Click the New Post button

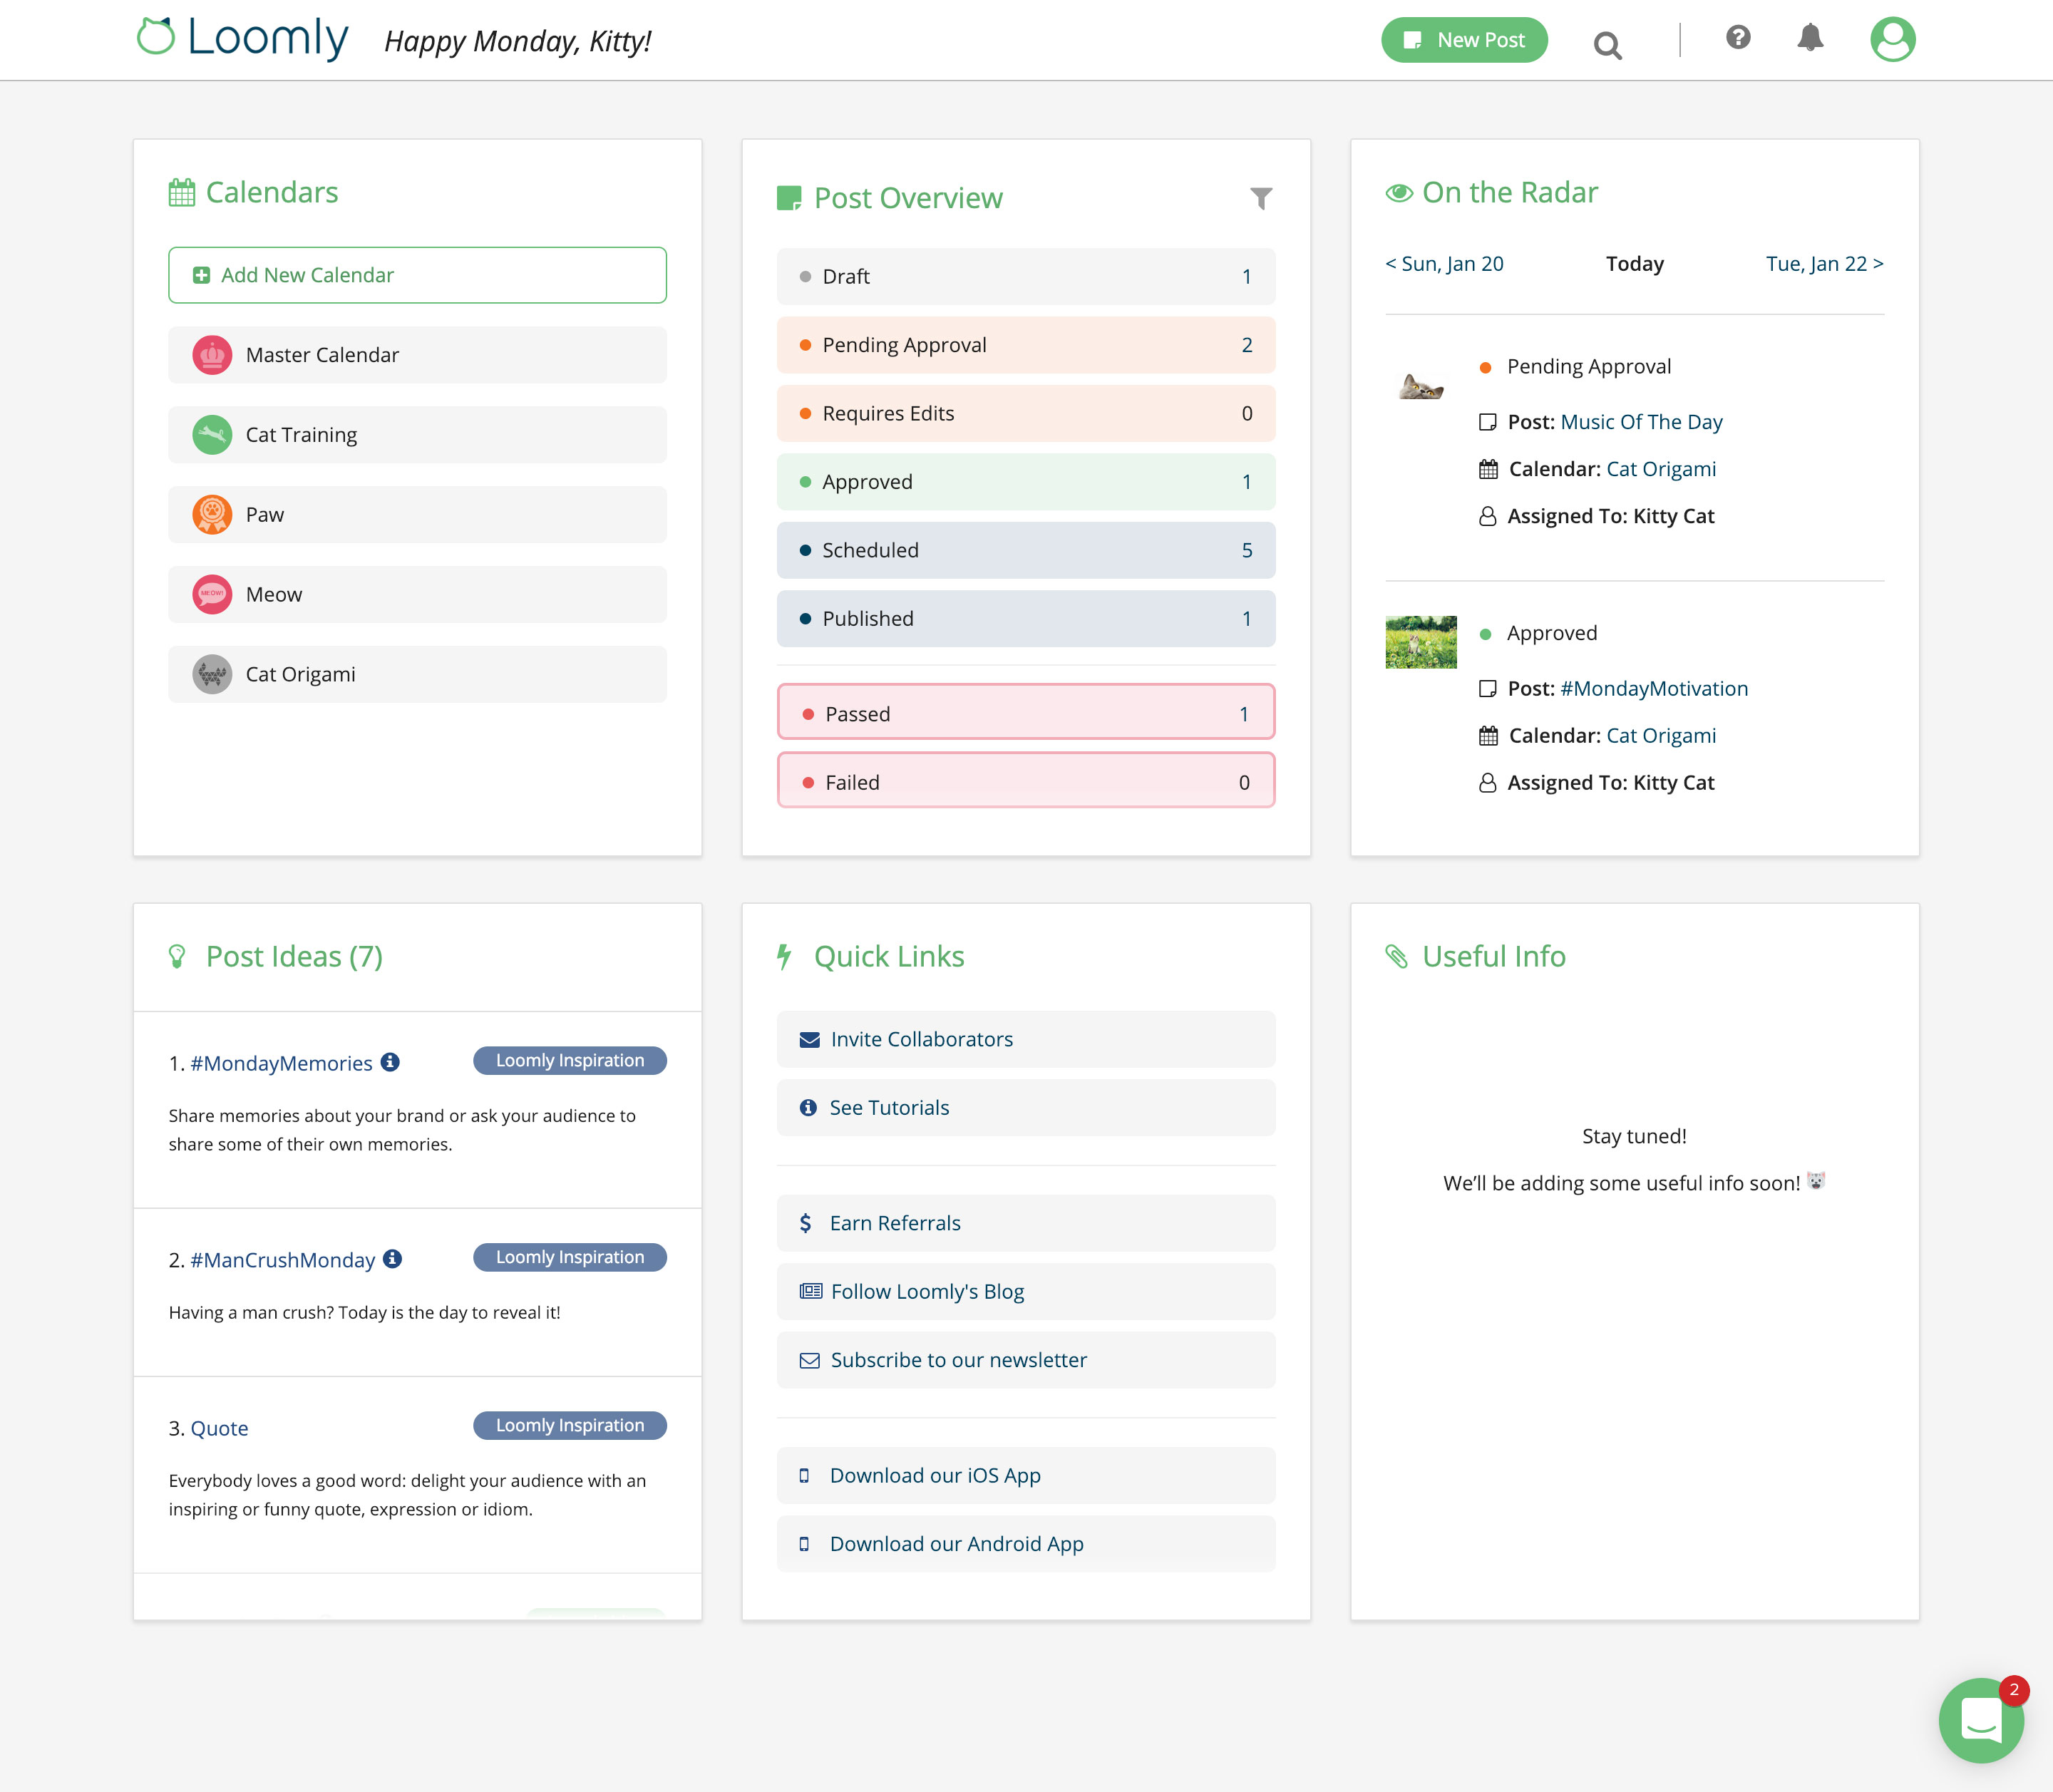pyautogui.click(x=1464, y=40)
